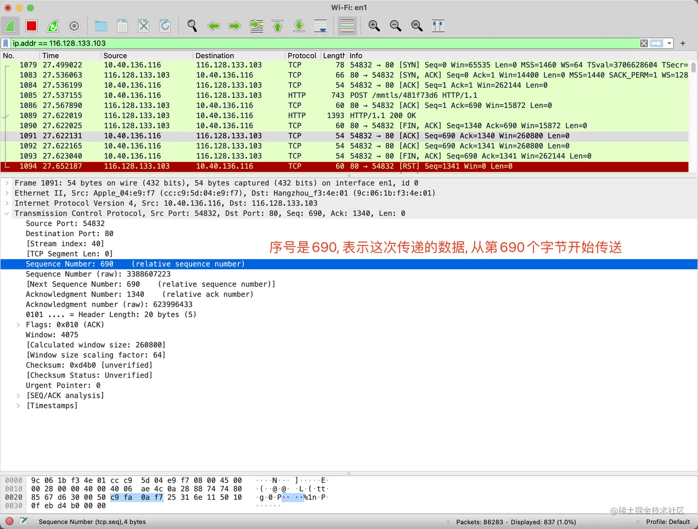Select packet 1085 HTTP POST row

(x=345, y=96)
